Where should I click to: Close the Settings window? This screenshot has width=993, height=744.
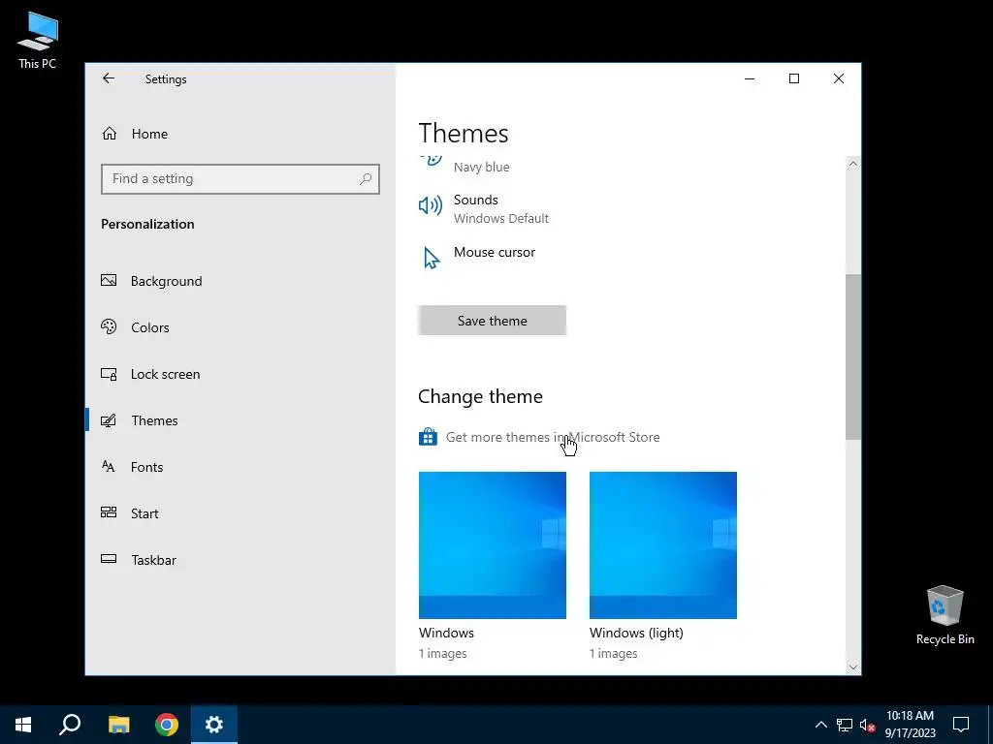point(839,78)
